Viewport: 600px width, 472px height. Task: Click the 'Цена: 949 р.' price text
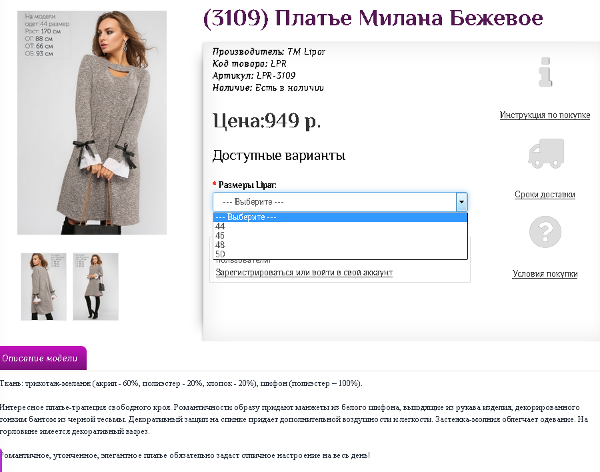click(x=266, y=121)
